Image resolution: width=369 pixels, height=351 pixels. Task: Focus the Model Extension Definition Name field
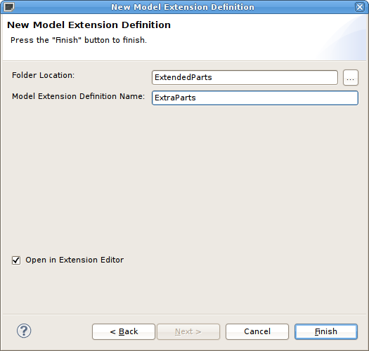(x=255, y=98)
